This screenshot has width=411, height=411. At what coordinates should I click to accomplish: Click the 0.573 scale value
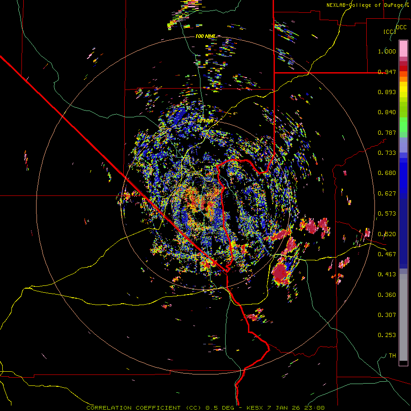[x=387, y=214]
